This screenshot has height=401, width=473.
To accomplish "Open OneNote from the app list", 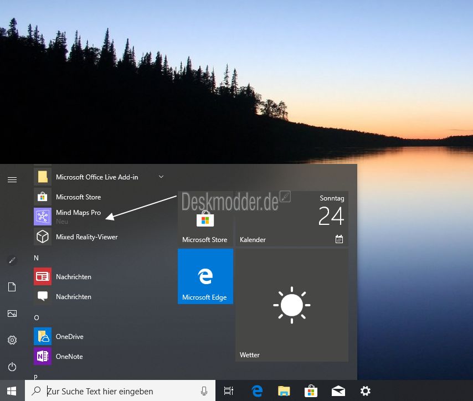I will coord(100,356).
